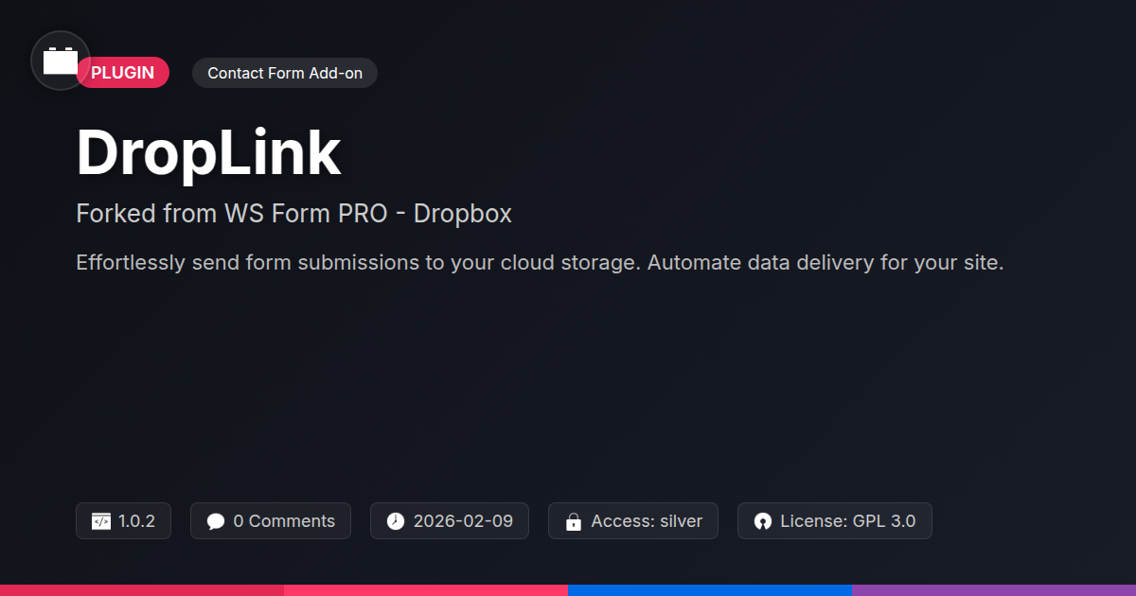The height and width of the screenshot is (596, 1136).
Task: Click the red color stripe at bottom
Action: point(142,590)
